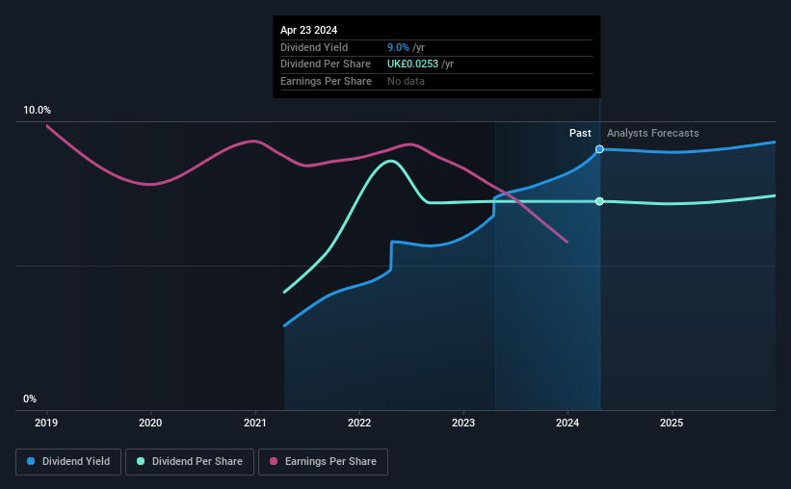The height and width of the screenshot is (489, 791).
Task: Click the Past label on the chart
Action: [580, 133]
